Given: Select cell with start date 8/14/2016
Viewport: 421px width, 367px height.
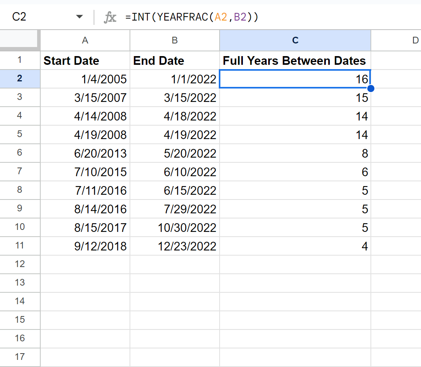Looking at the screenshot, I should [85, 209].
